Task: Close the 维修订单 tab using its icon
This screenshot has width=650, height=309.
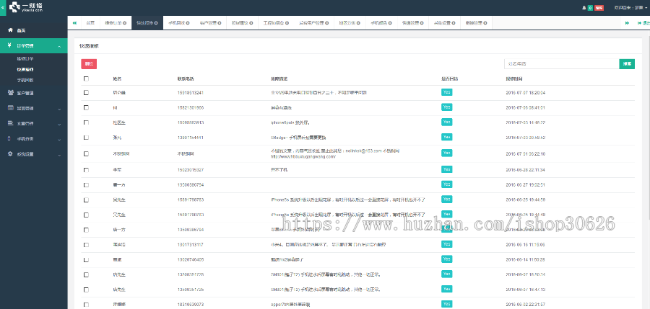Action: pos(124,23)
